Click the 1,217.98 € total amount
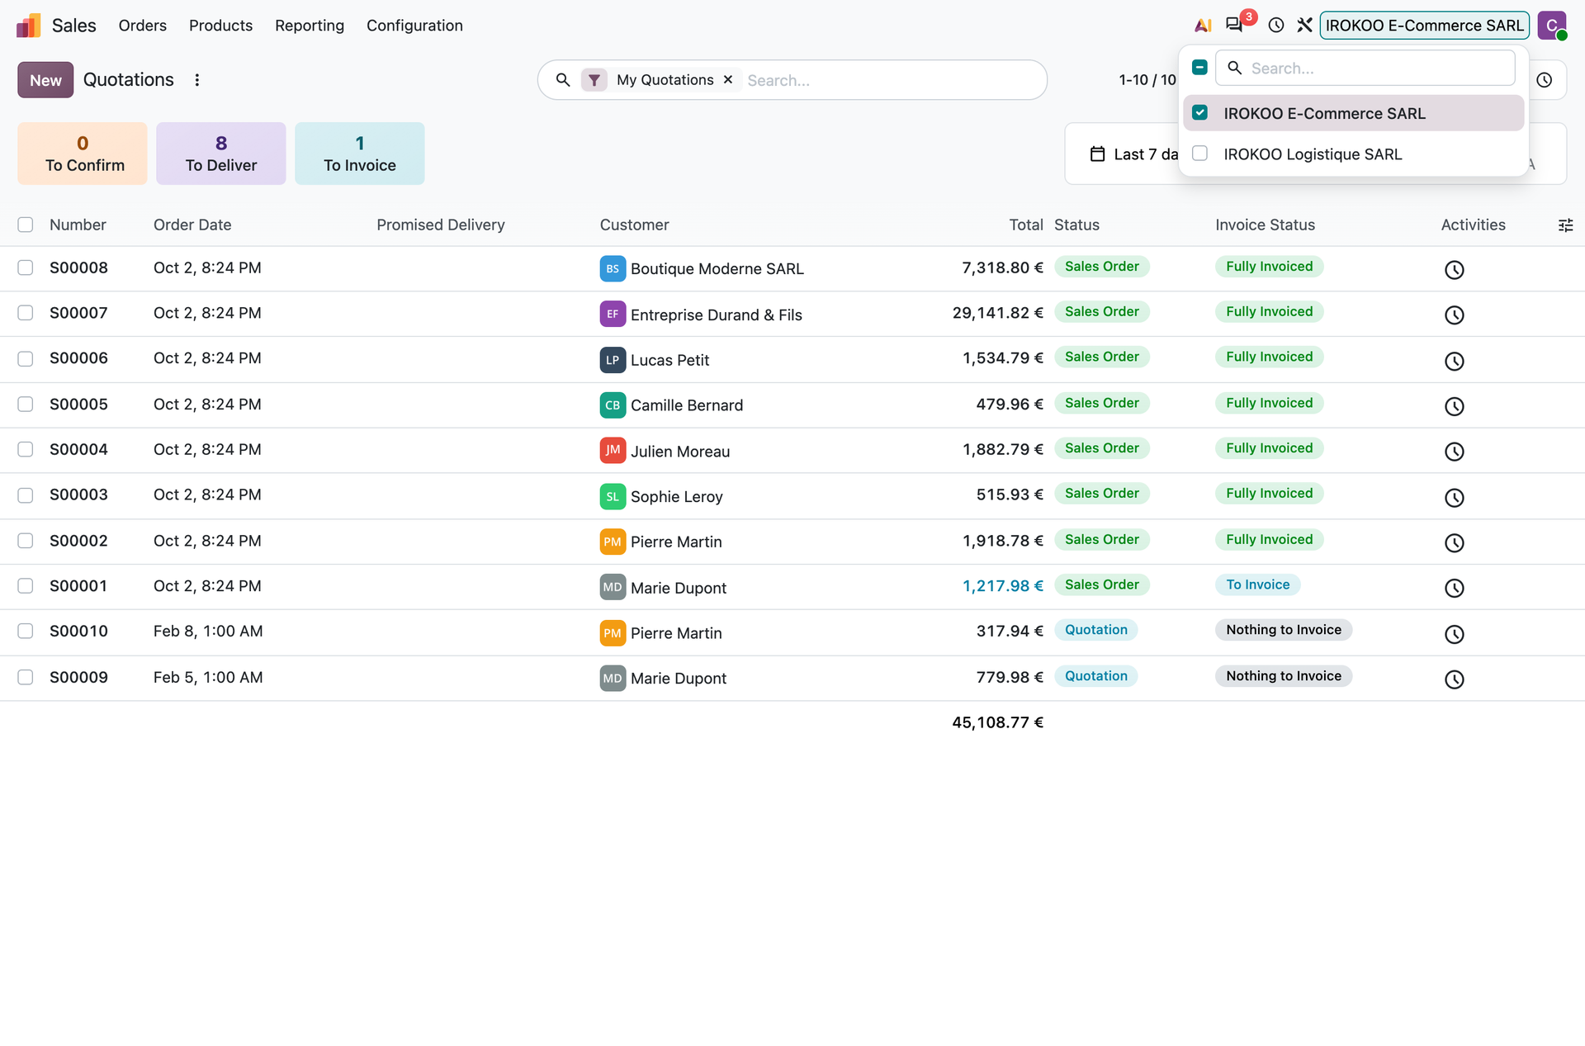This screenshot has width=1585, height=1046. (x=1002, y=586)
